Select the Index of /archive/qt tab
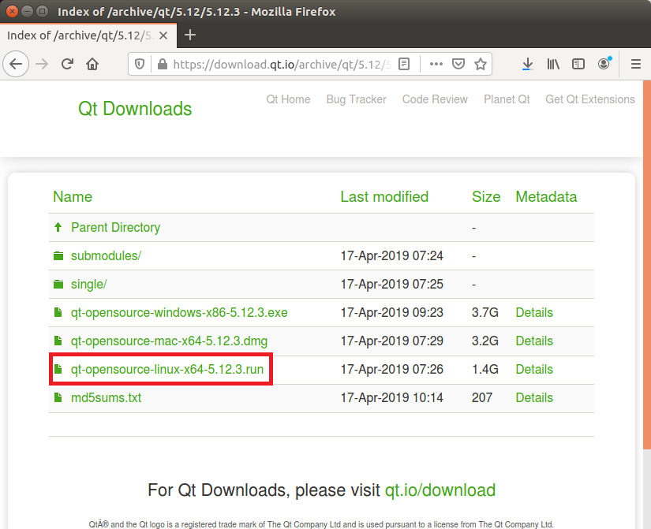651x529 pixels. coord(88,35)
